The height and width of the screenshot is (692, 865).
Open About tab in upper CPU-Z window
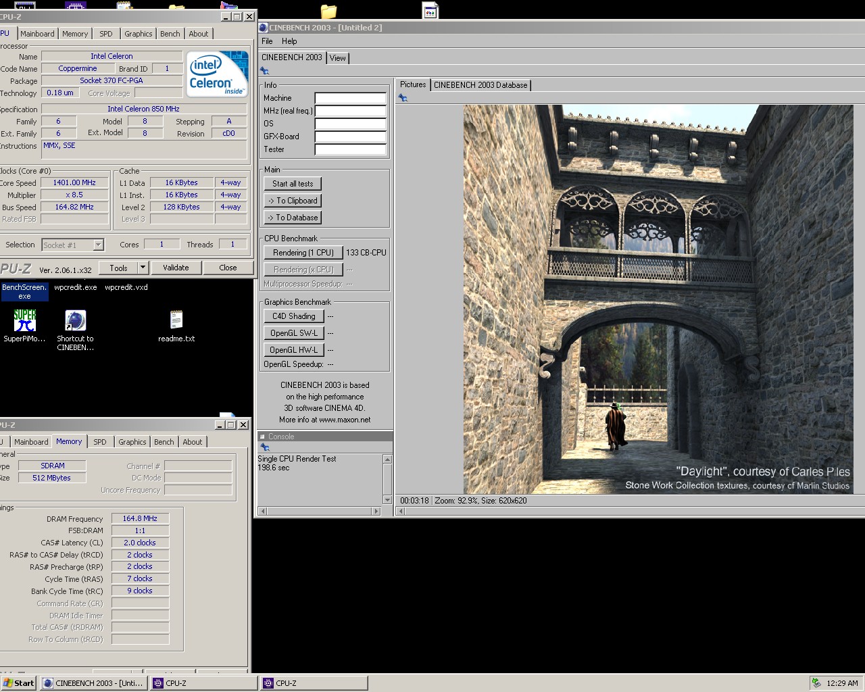[199, 34]
